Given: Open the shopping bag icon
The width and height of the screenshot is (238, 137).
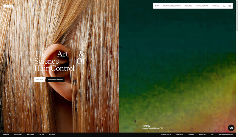Looking at the screenshot, I should click(230, 6).
